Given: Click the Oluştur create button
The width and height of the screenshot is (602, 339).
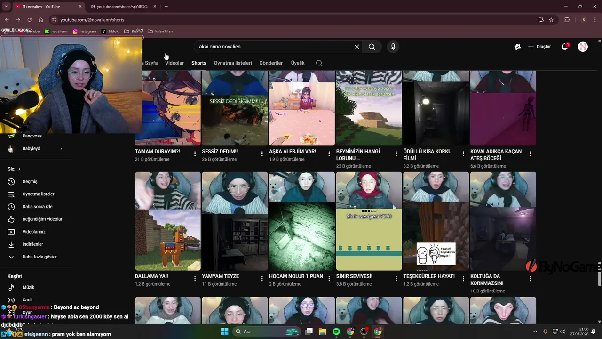Looking at the screenshot, I should point(539,47).
